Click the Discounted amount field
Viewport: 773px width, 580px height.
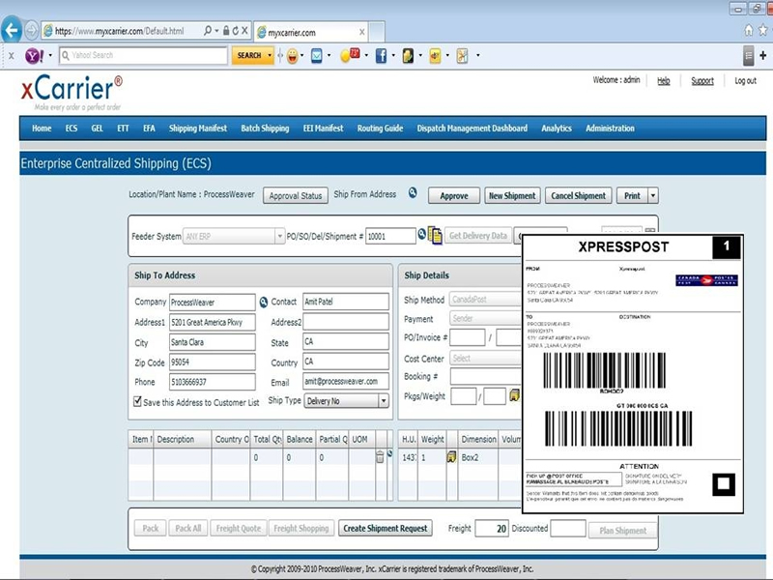point(568,528)
